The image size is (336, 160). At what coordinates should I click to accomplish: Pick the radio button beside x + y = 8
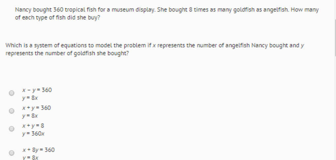(11, 129)
